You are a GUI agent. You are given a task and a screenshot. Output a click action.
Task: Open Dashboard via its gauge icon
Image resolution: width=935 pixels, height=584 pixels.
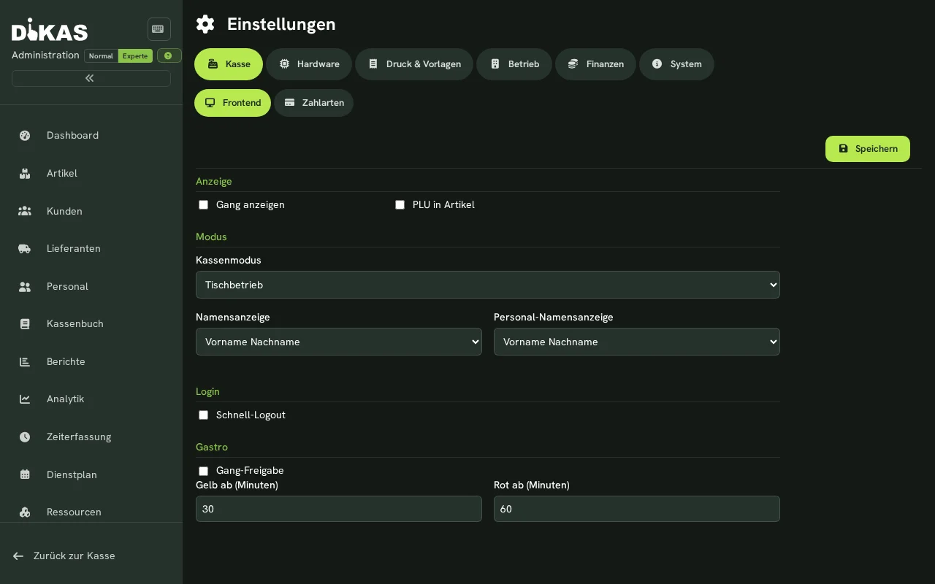pyautogui.click(x=25, y=135)
